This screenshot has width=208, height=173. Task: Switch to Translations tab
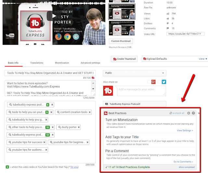[x=37, y=63]
